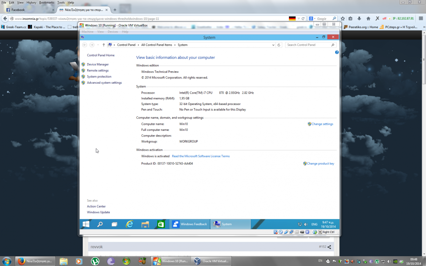
Task: Click All Control Panel Items breadcrumb
Action: pyautogui.click(x=157, y=45)
